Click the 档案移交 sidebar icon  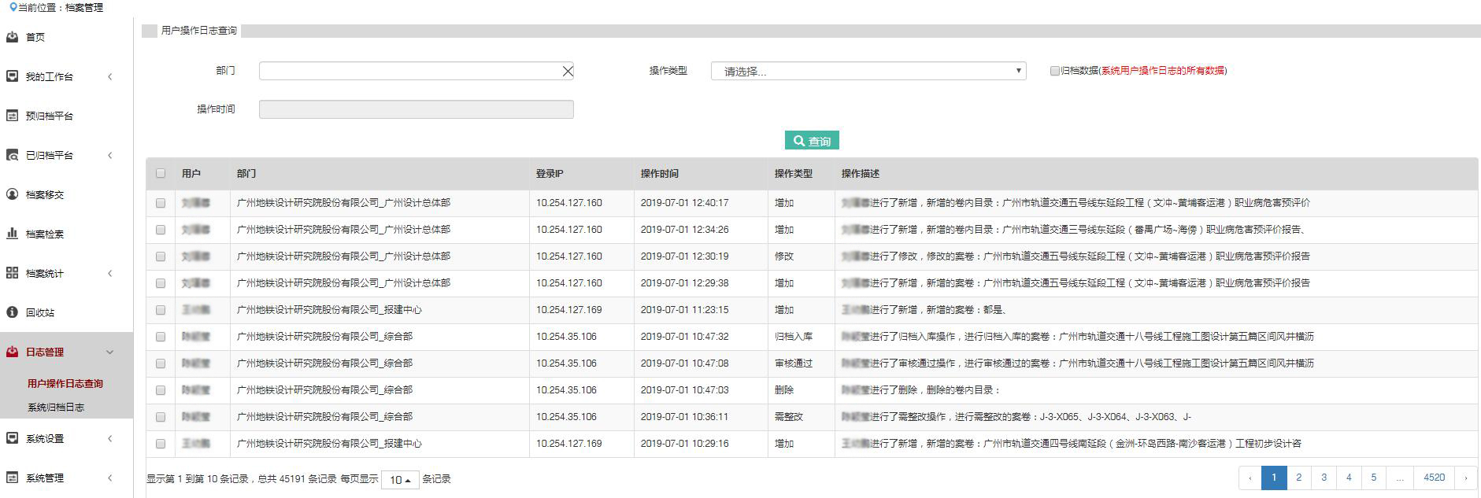[13, 194]
